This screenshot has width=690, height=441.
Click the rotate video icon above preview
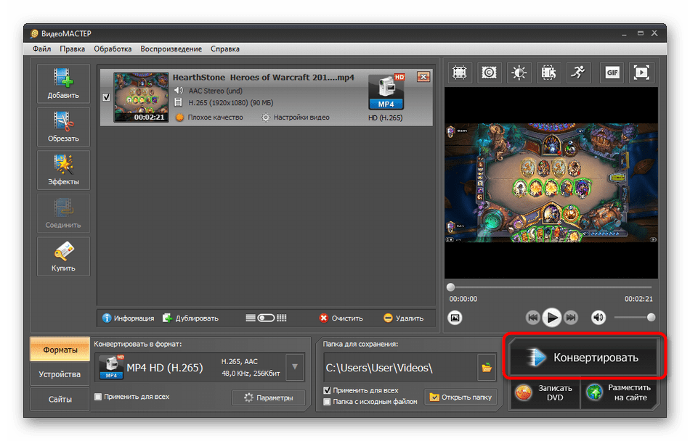[548, 73]
